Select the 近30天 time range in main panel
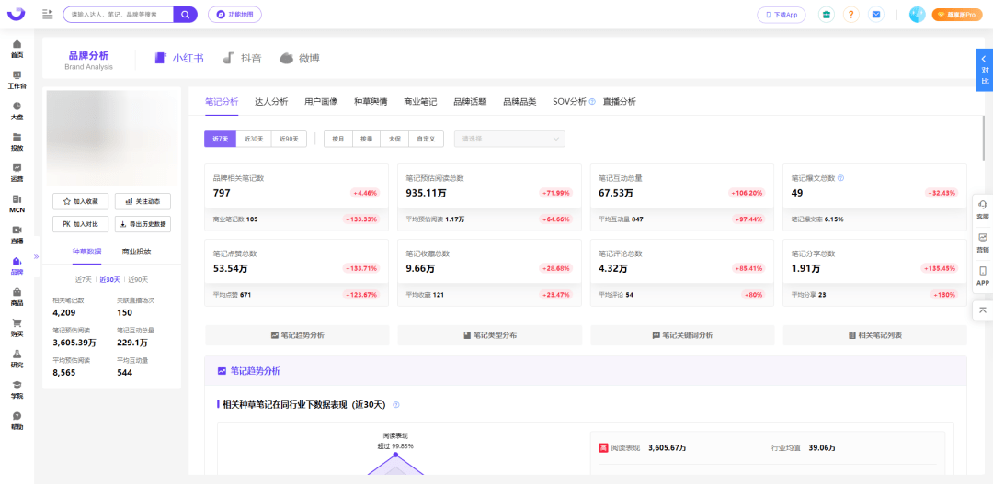Image resolution: width=993 pixels, height=484 pixels. tap(254, 139)
